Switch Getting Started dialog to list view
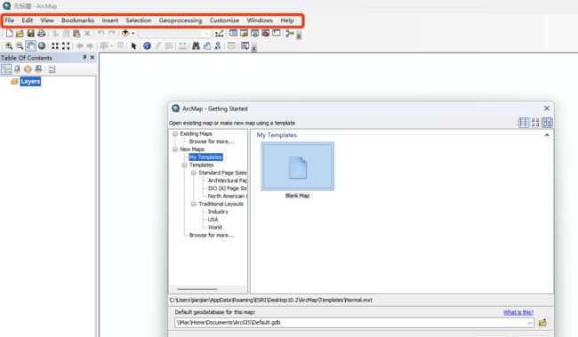578x337 pixels. pyautogui.click(x=535, y=123)
